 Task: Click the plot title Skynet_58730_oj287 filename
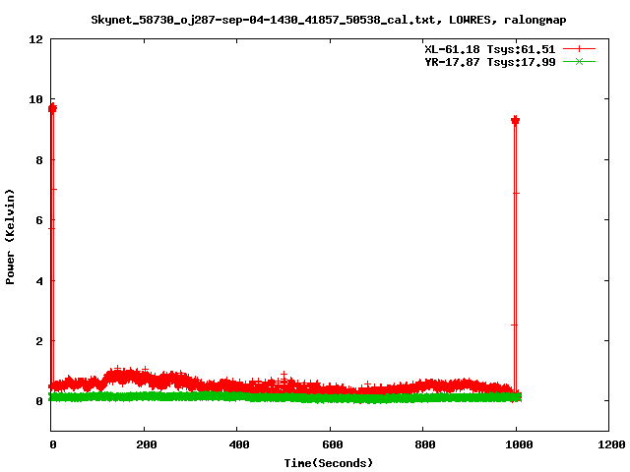[x=263, y=20]
